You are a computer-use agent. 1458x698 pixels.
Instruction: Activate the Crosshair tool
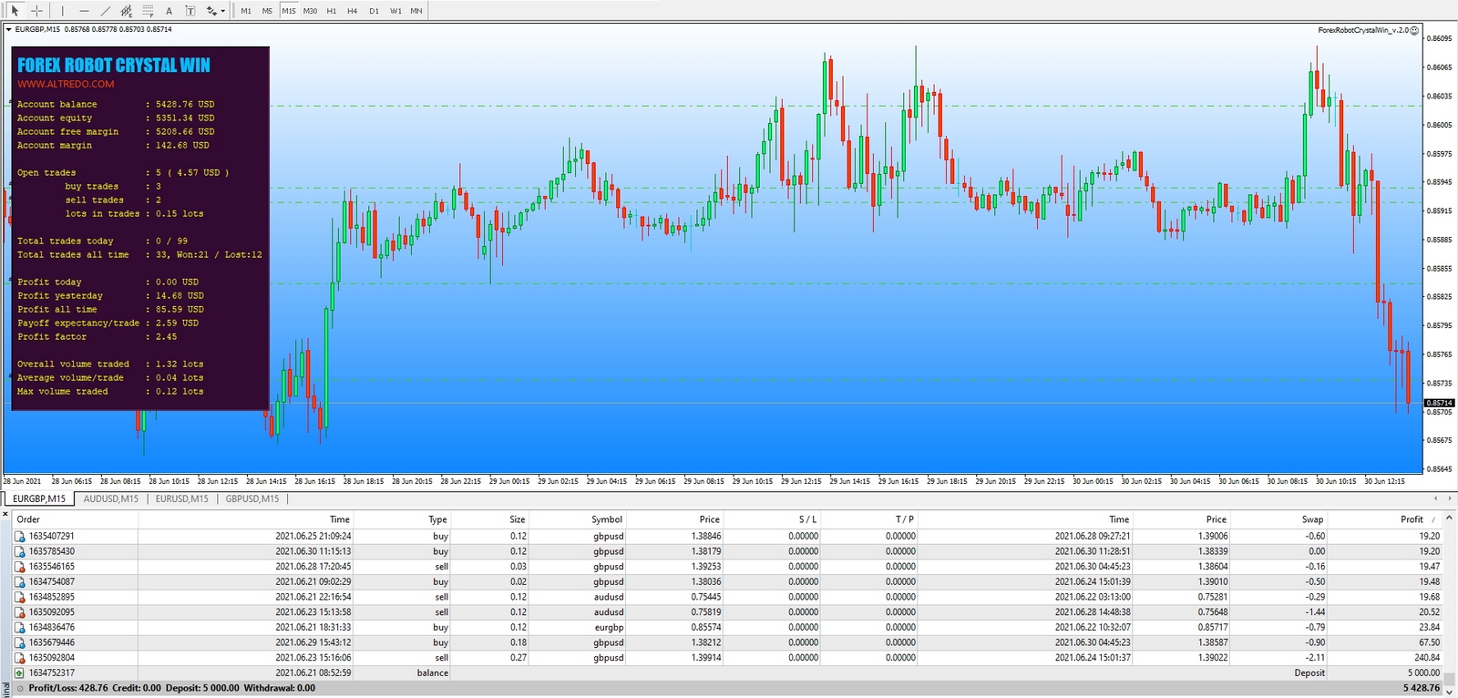tap(36, 11)
